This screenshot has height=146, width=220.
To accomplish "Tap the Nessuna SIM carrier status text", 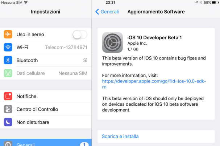I will click(12, 3).
